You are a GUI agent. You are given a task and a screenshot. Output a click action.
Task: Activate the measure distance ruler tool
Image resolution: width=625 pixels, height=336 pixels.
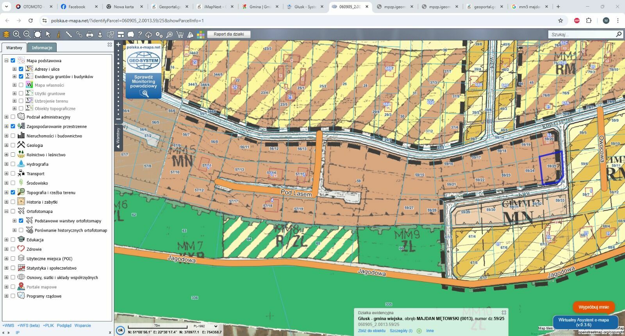[69, 34]
